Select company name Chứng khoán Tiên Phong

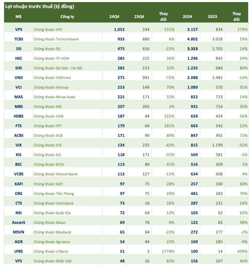(x=54, y=194)
